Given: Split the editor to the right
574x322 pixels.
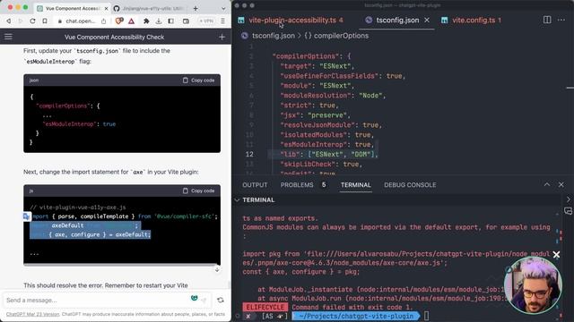Looking at the screenshot, I should pos(547,20).
